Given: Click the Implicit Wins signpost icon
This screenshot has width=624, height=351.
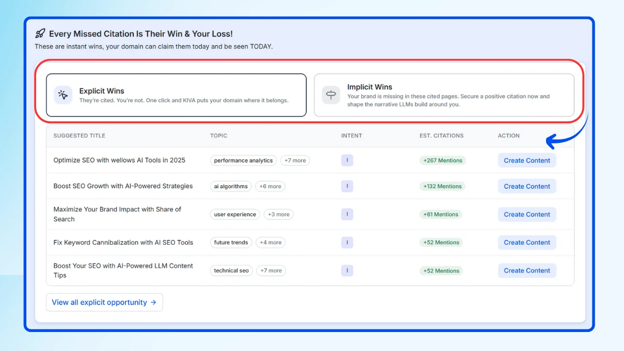Looking at the screenshot, I should click(331, 95).
